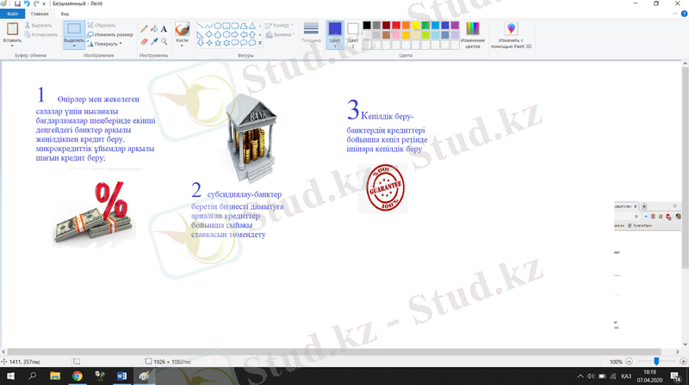
Task: Switch to the Вид tab
Action: pos(65,14)
